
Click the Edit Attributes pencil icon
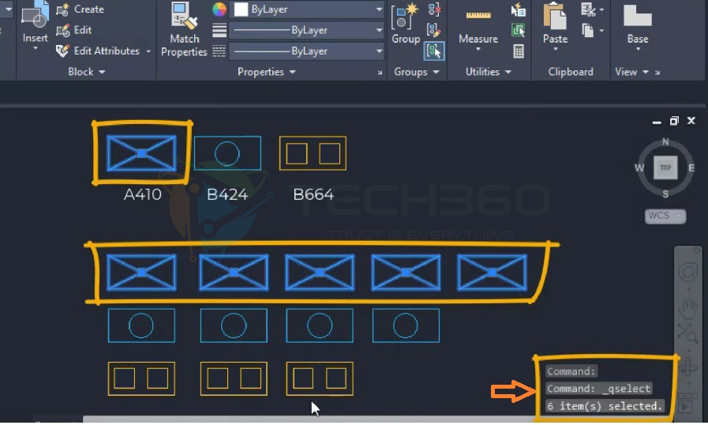[x=63, y=51]
